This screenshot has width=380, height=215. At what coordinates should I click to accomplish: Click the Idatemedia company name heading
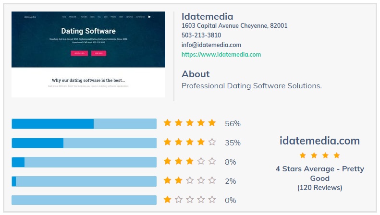click(207, 16)
